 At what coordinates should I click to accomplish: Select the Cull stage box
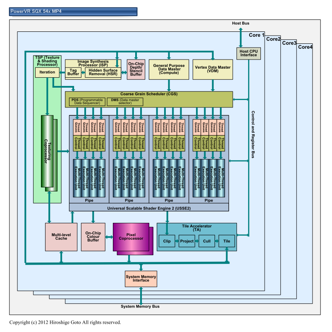pyautogui.click(x=207, y=241)
